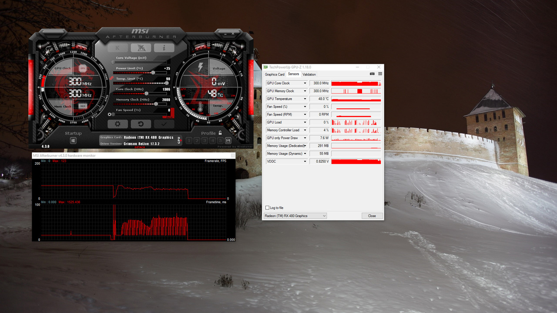The width and height of the screenshot is (557, 313).
Task: Select profile slot 5 in Afterburner
Action: [220, 140]
